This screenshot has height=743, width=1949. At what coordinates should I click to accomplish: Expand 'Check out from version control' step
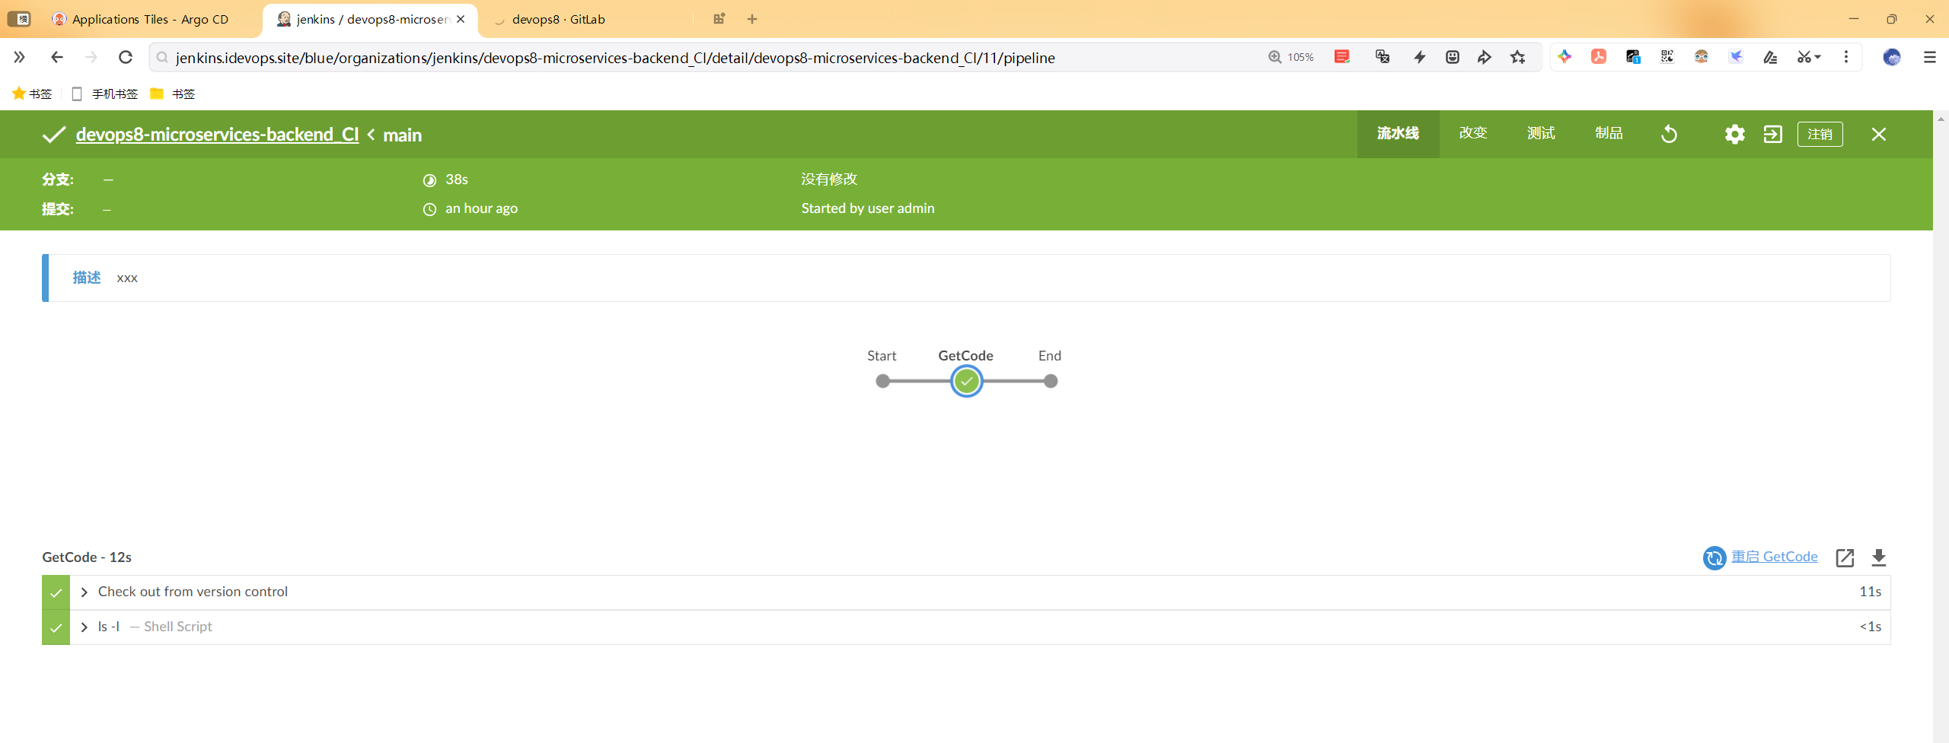click(85, 592)
